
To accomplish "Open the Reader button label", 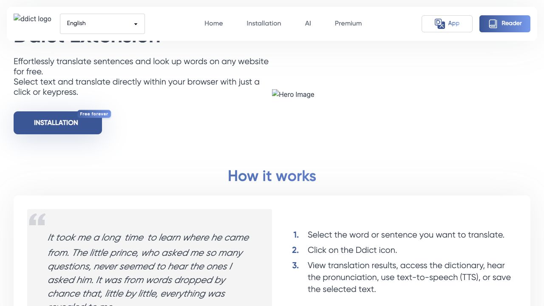I will click(x=511, y=23).
